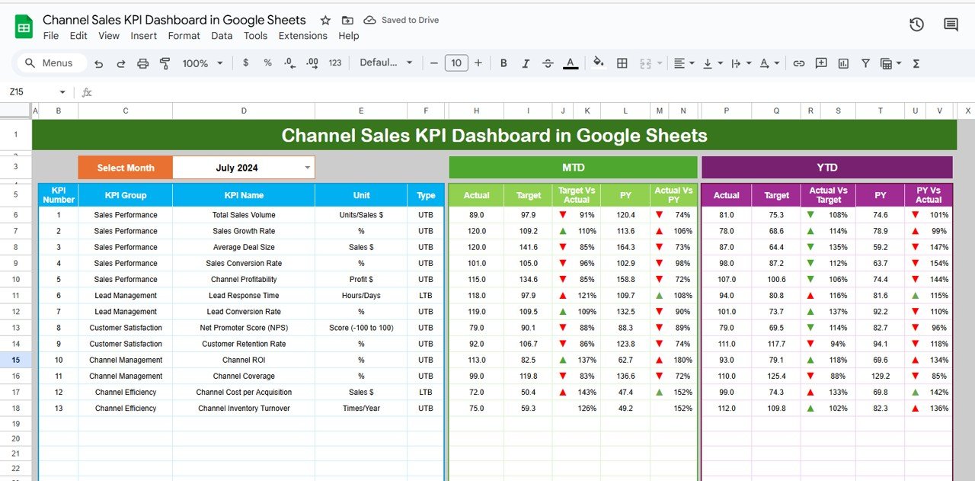The image size is (975, 481).
Task: Toggle italic formatting
Action: pyautogui.click(x=526, y=63)
